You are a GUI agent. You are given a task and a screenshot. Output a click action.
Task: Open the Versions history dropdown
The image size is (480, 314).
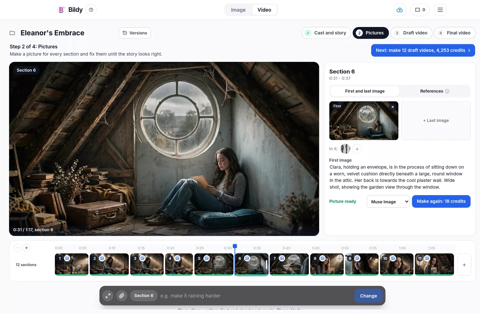pos(135,33)
